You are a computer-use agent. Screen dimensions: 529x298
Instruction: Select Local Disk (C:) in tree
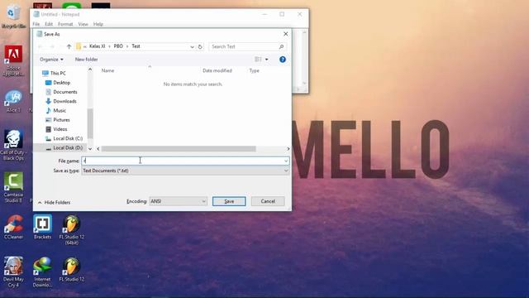(64, 138)
